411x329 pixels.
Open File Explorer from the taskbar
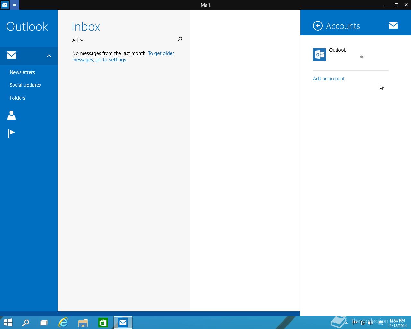83,323
